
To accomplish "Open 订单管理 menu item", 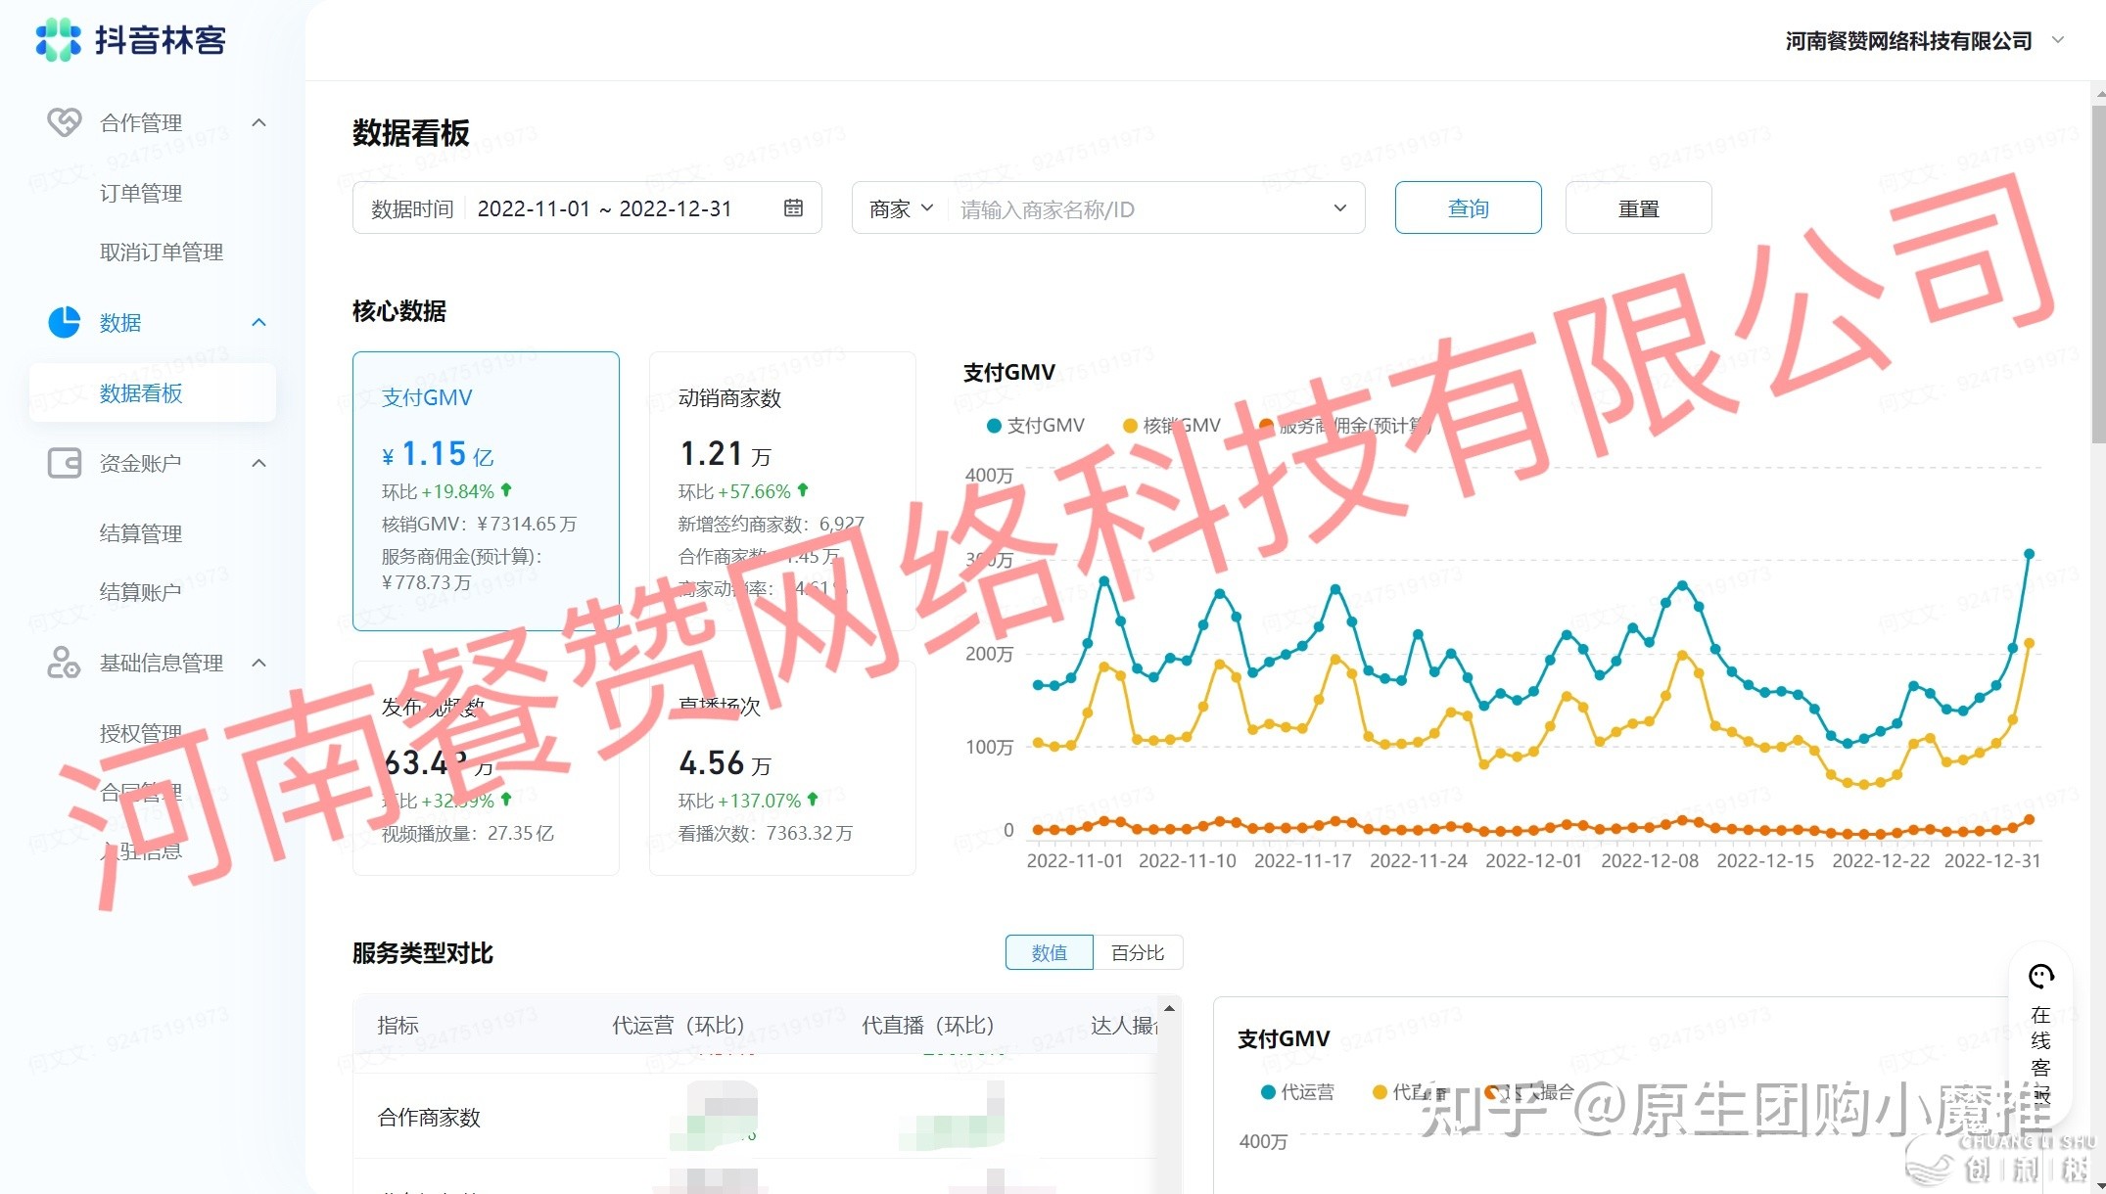I will [x=141, y=193].
